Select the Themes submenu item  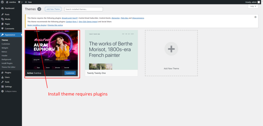[x=5, y=40]
